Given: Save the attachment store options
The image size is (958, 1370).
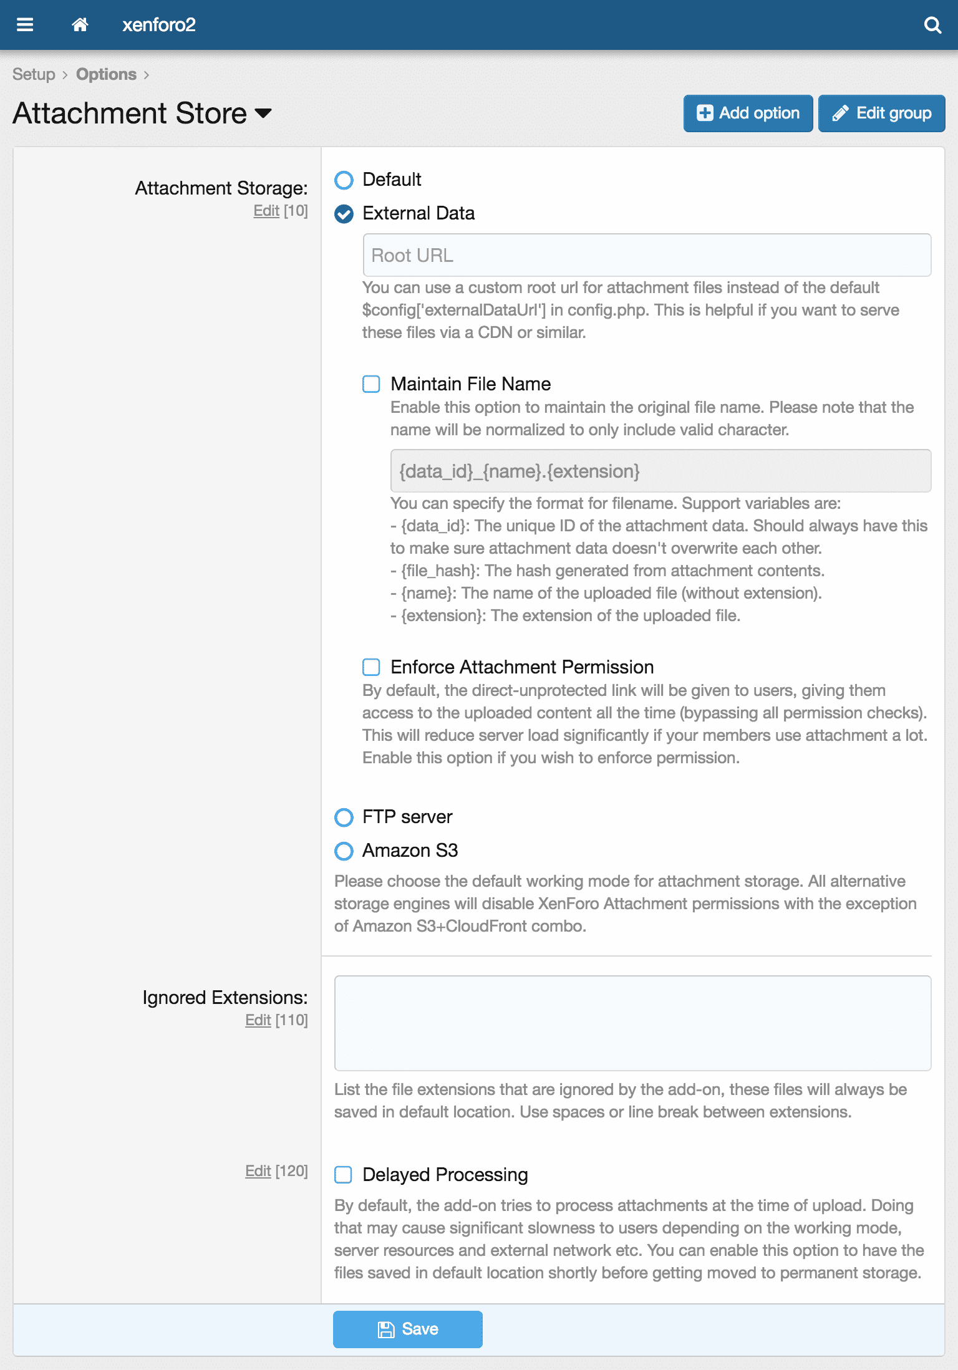Looking at the screenshot, I should [x=407, y=1329].
